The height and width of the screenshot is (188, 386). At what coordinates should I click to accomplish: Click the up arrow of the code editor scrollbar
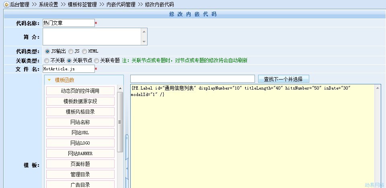(x=377, y=88)
